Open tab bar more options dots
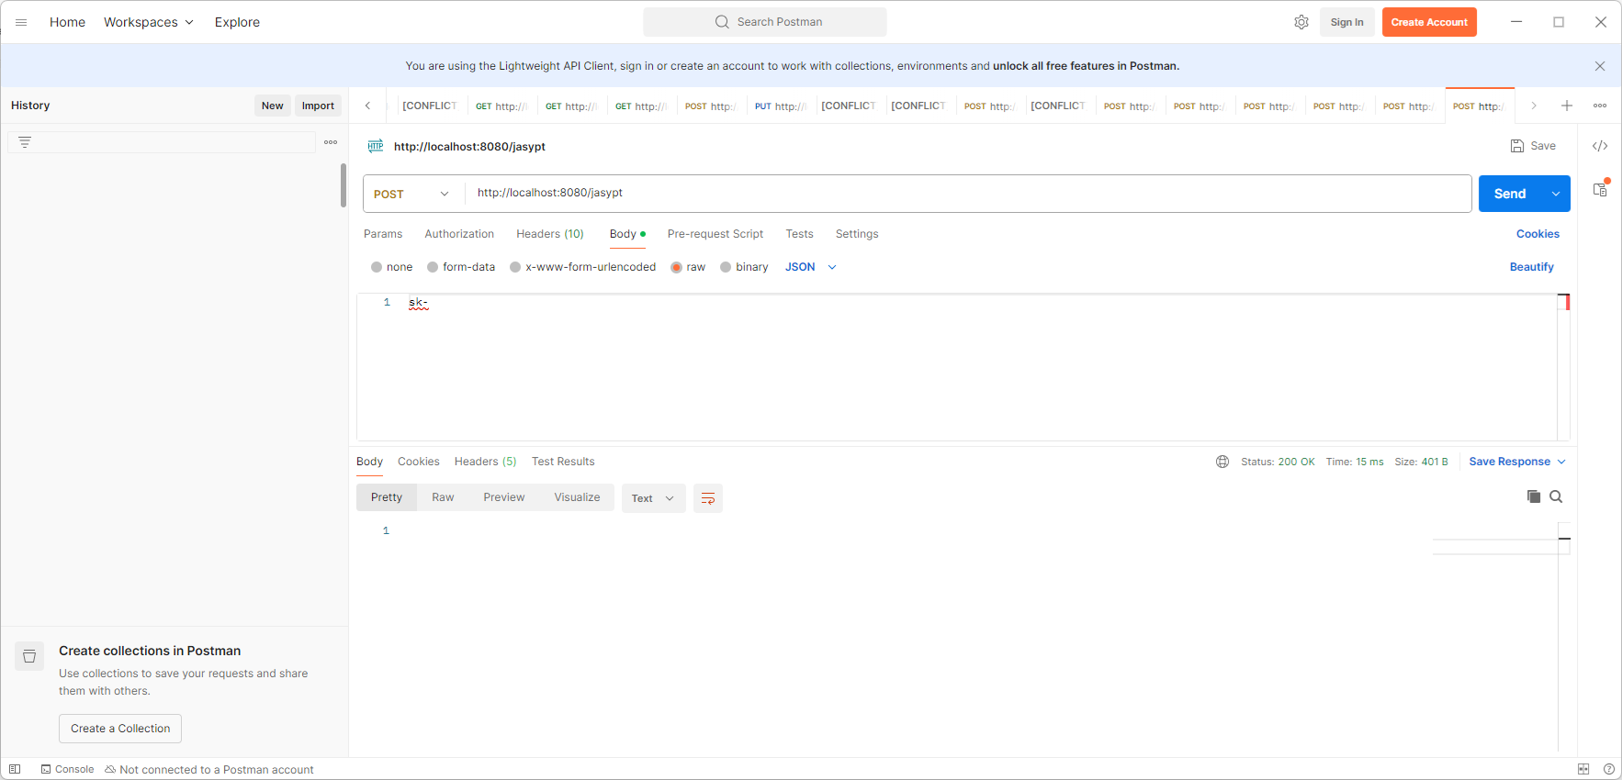This screenshot has height=780, width=1622. (x=1600, y=106)
